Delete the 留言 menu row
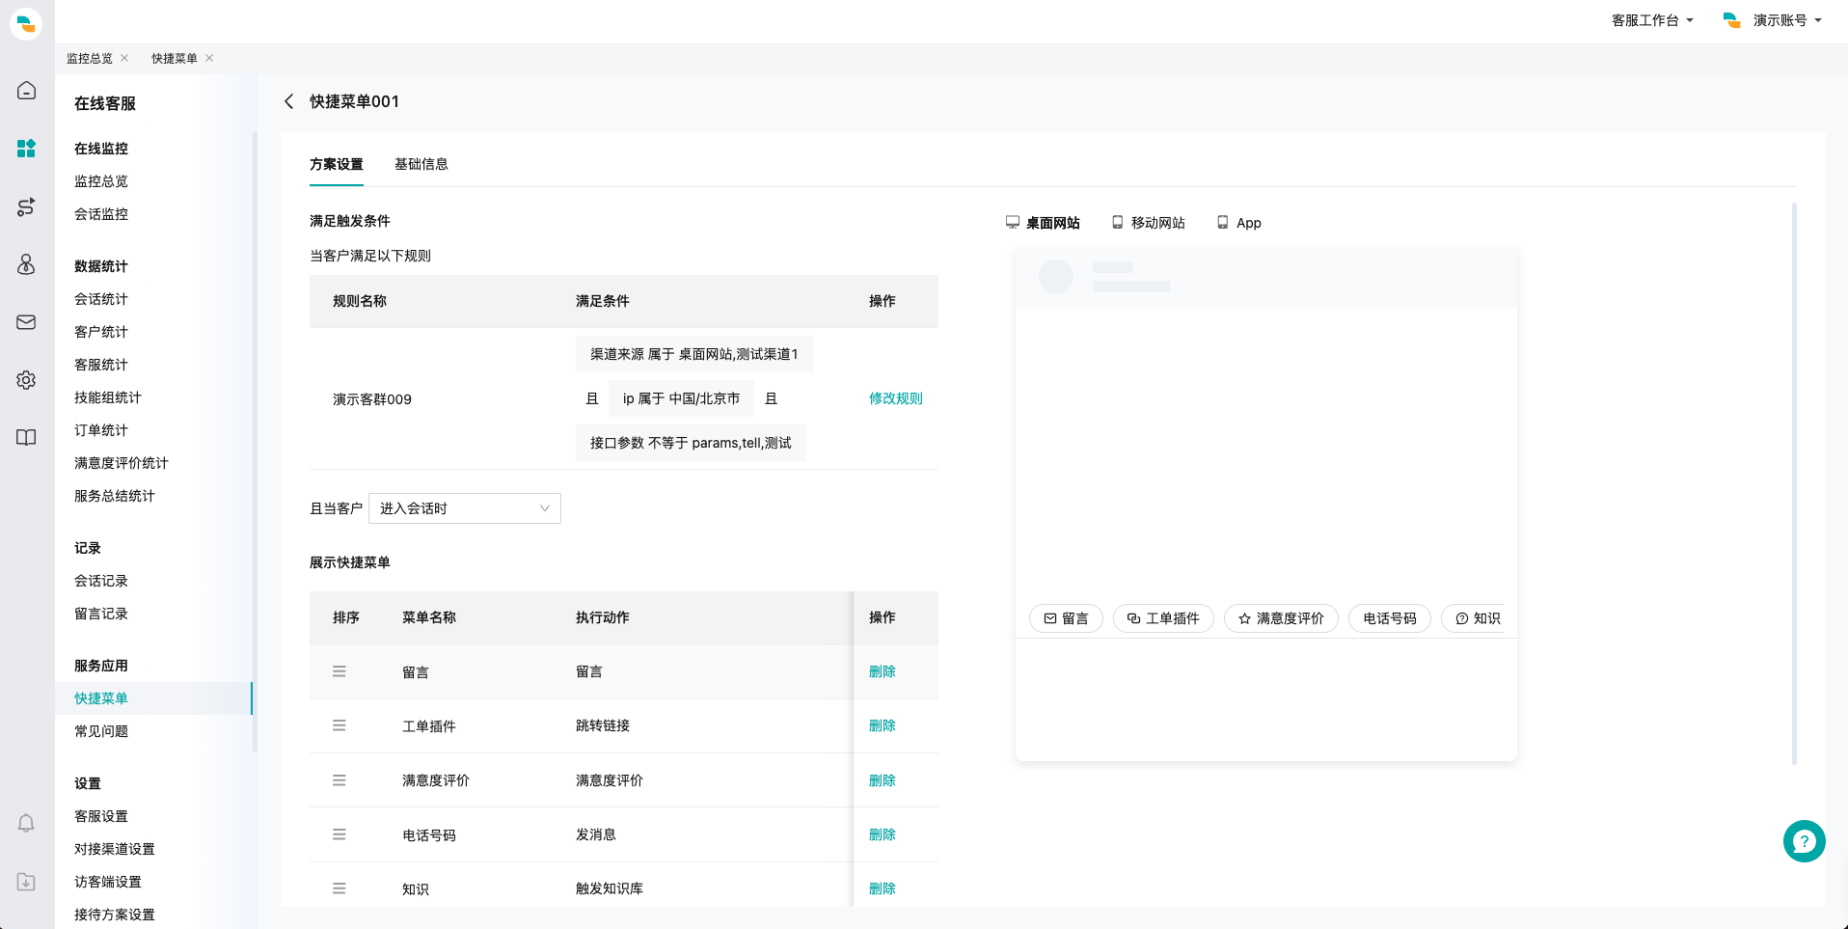The width and height of the screenshot is (1848, 929). tap(883, 671)
